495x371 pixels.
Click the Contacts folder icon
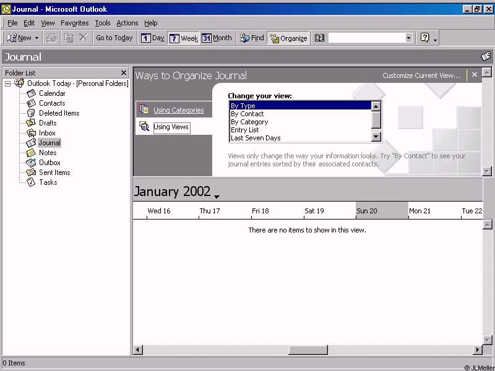coord(32,103)
